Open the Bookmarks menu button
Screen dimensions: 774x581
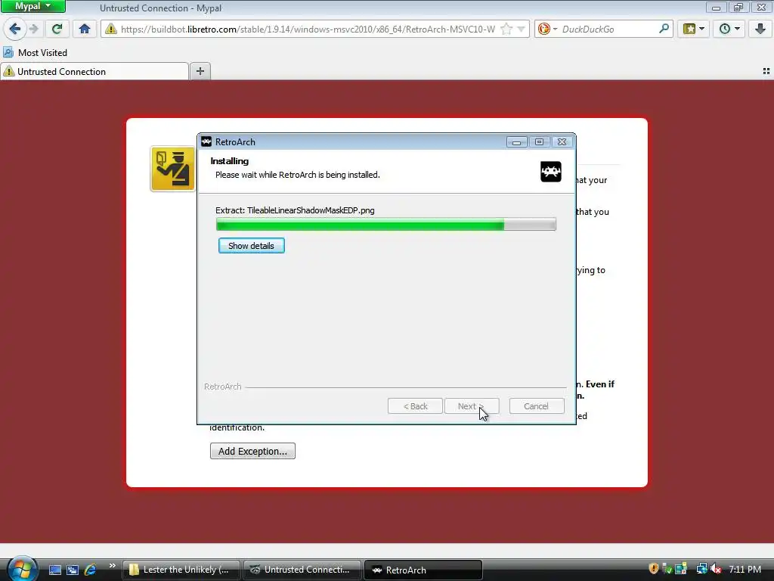coord(694,29)
